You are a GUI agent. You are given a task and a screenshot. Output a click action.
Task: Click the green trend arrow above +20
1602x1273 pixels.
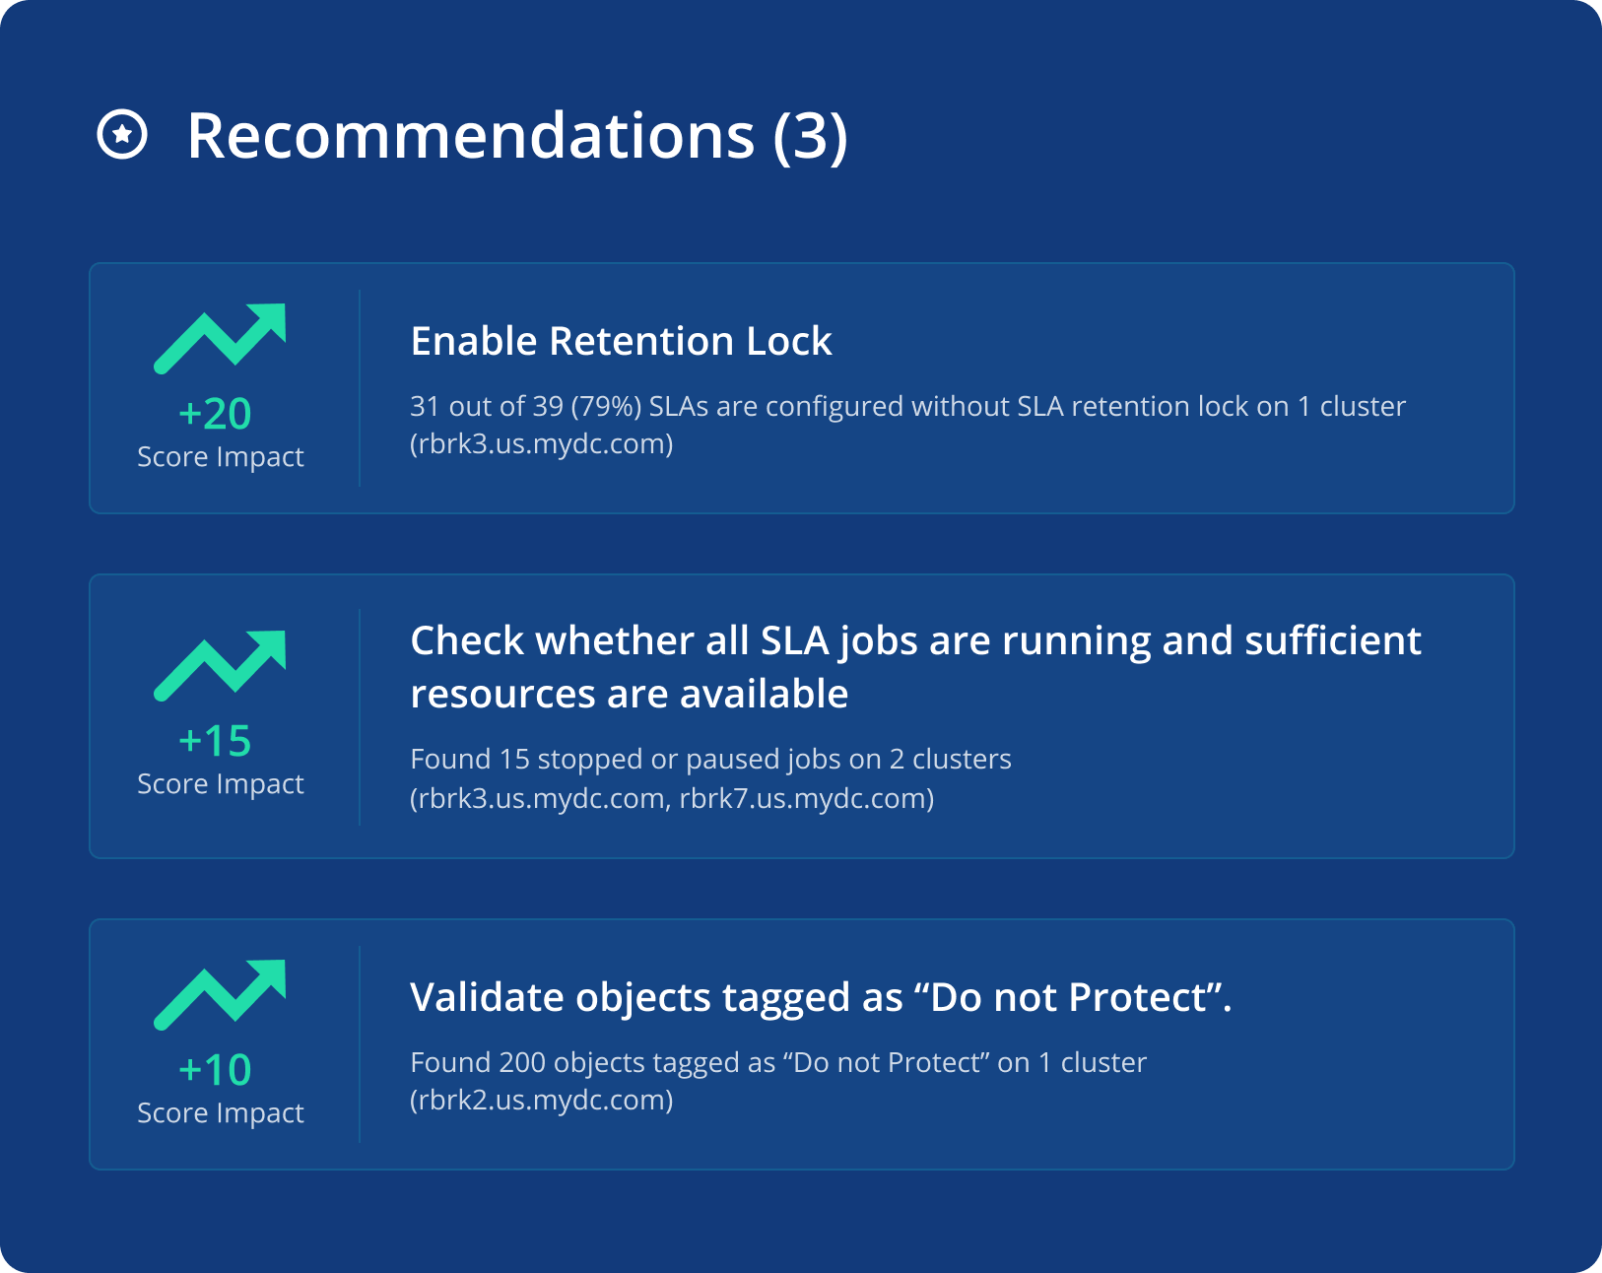tap(220, 338)
